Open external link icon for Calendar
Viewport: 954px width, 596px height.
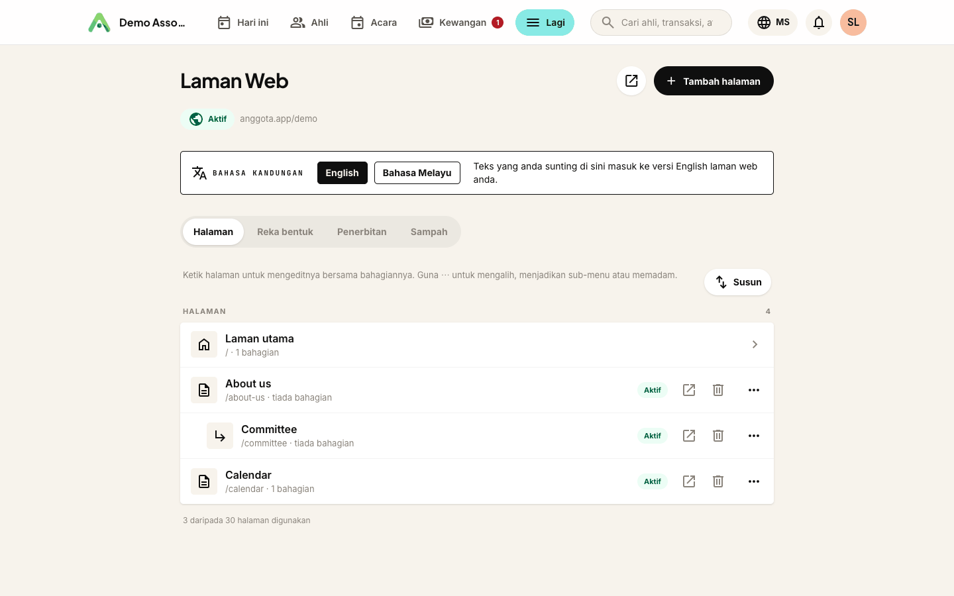(x=689, y=481)
